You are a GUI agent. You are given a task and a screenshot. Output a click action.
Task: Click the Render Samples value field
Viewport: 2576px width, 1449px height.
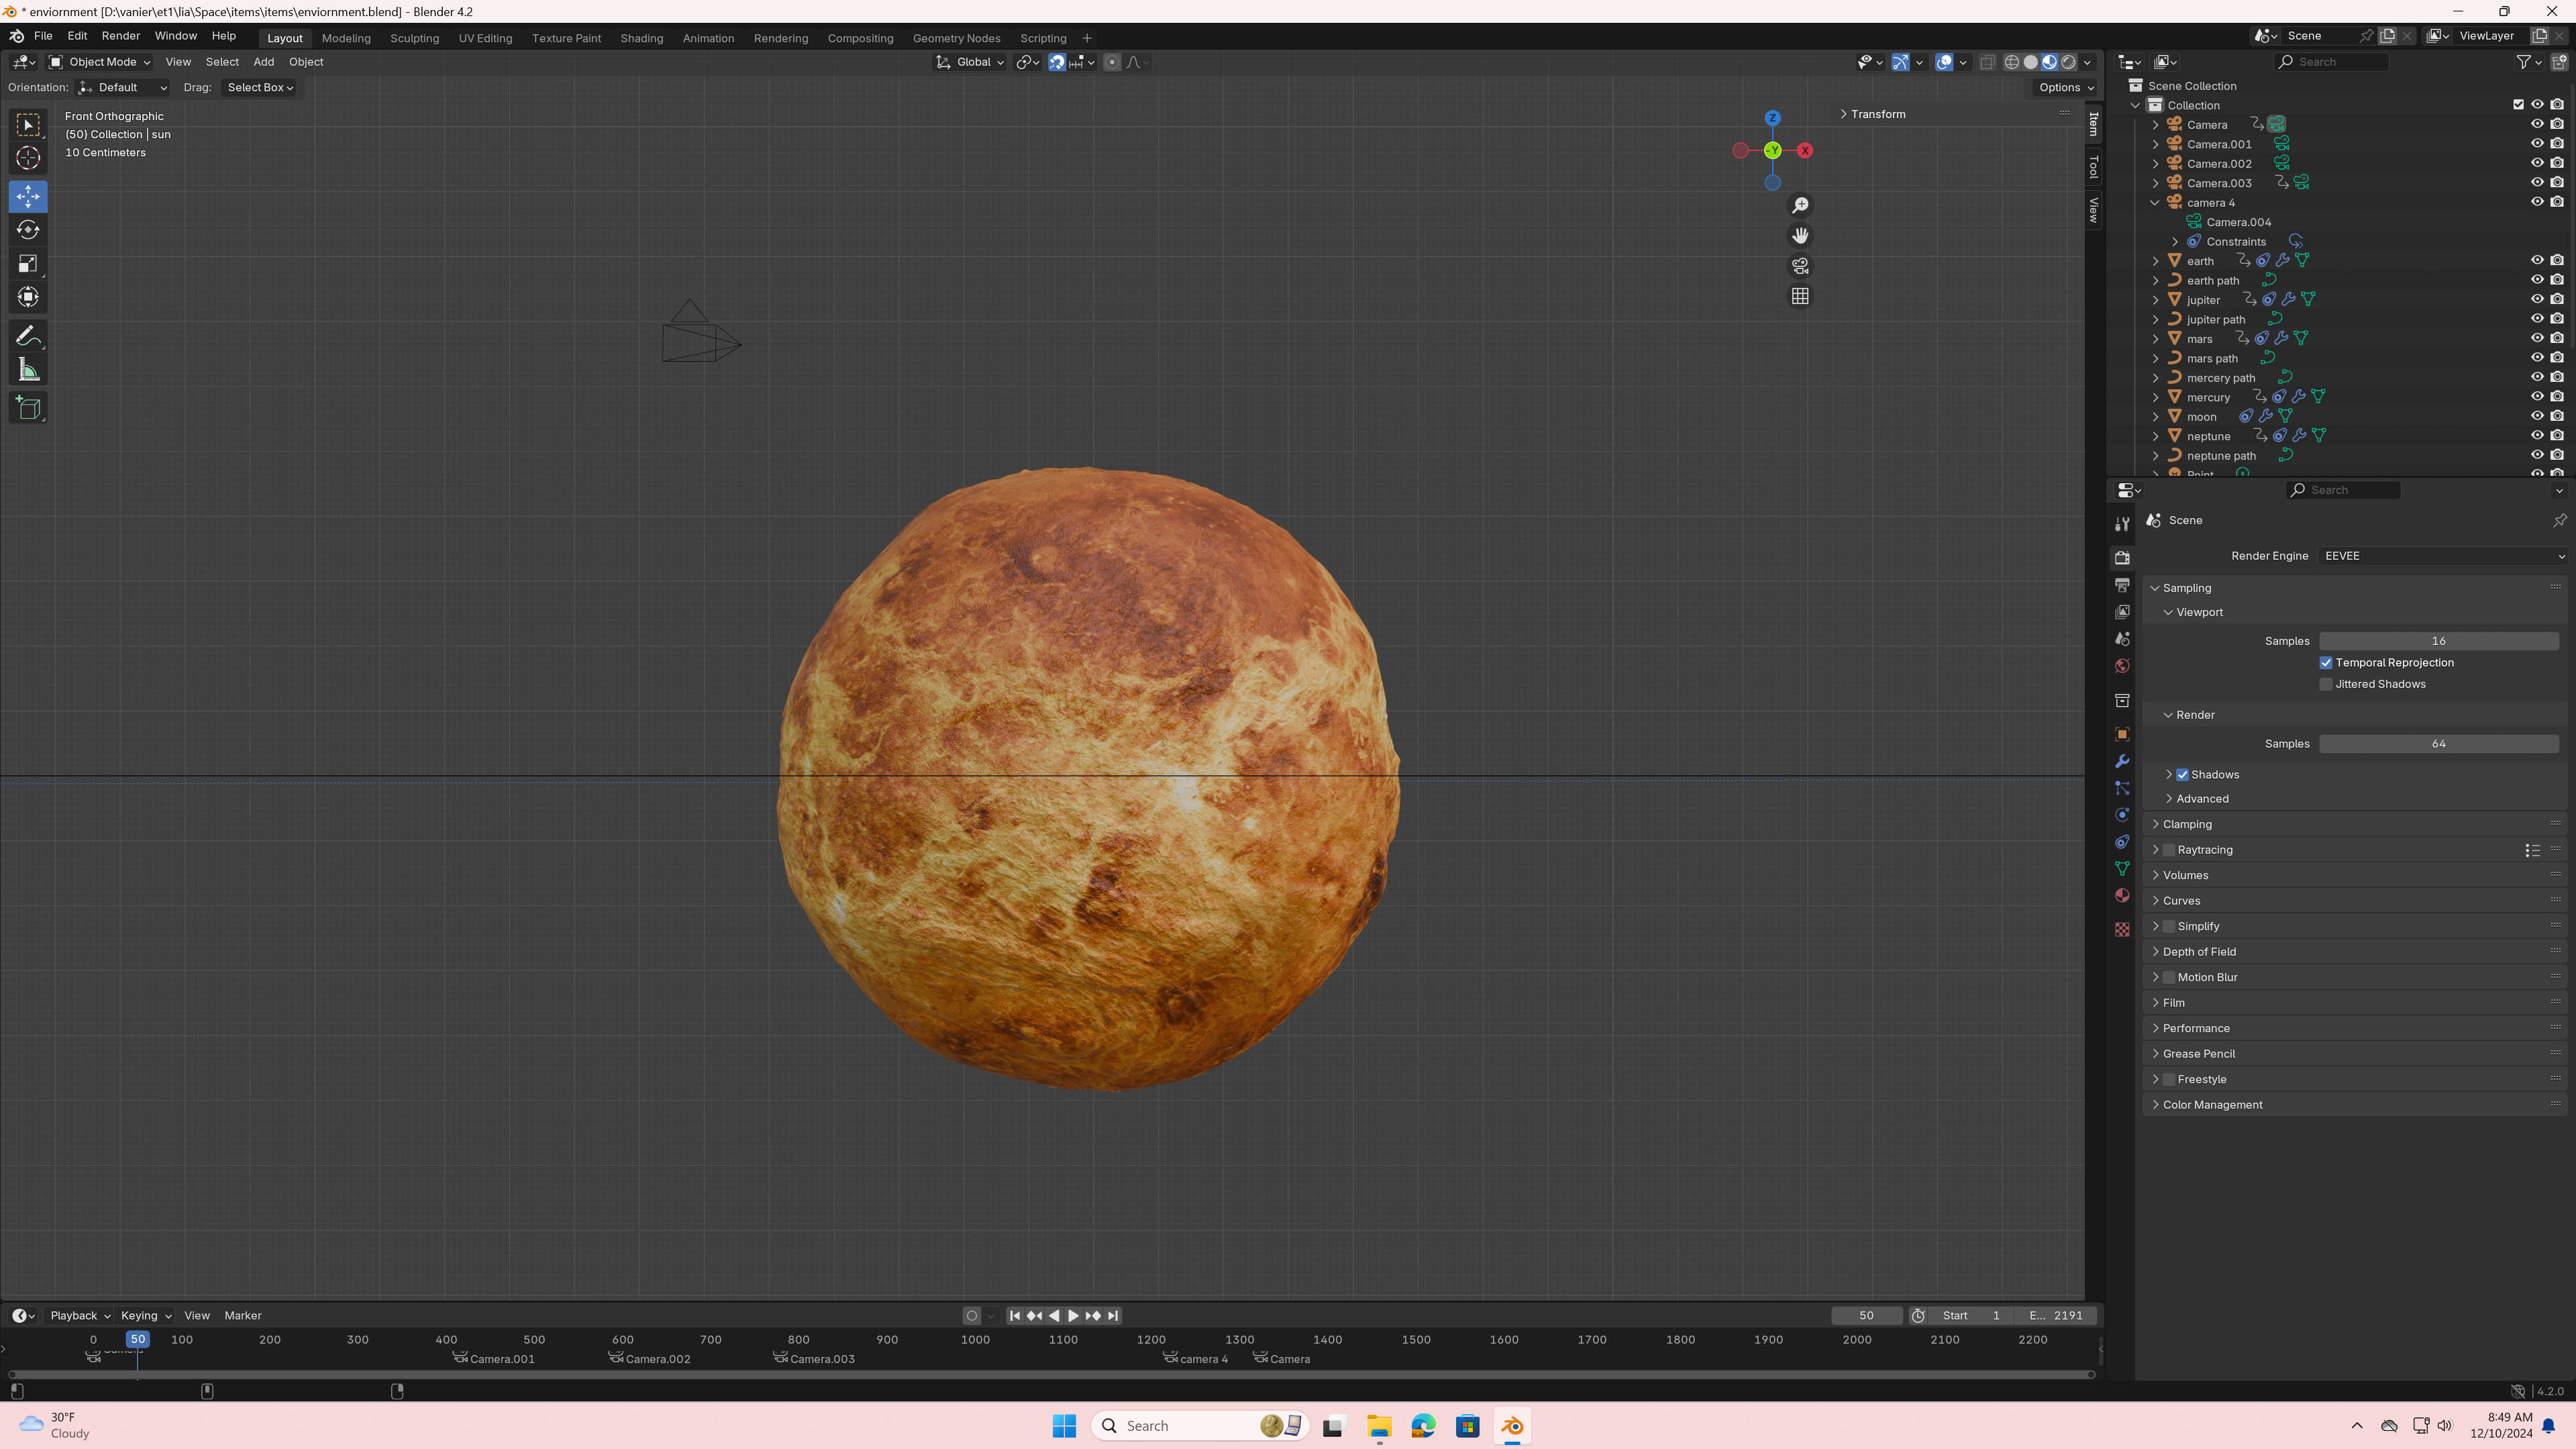[x=2438, y=744]
